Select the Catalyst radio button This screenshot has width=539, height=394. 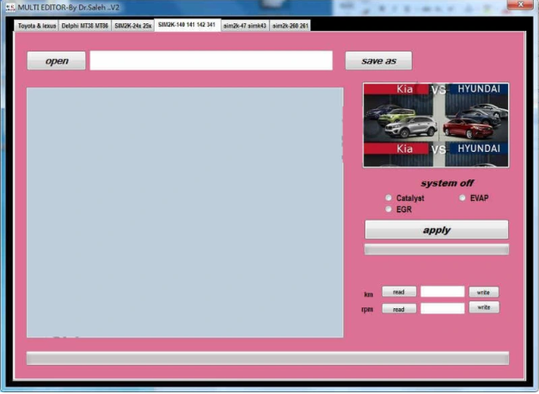click(389, 197)
